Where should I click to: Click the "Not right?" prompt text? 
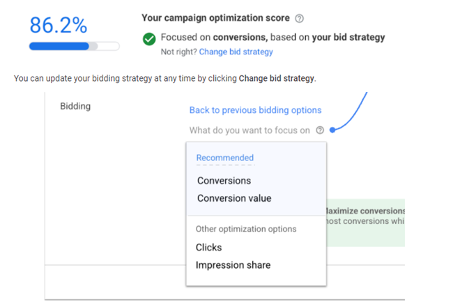(x=178, y=52)
